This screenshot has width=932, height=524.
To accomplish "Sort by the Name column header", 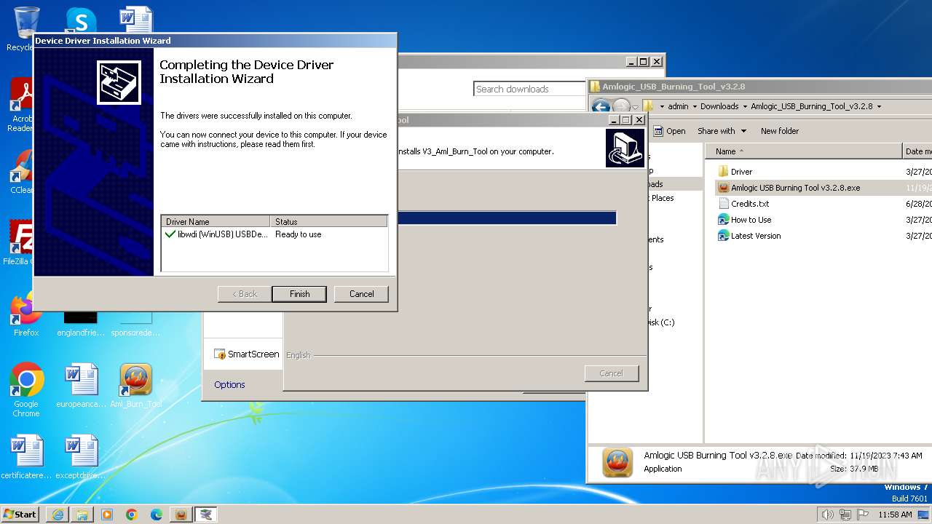I will pyautogui.click(x=803, y=151).
